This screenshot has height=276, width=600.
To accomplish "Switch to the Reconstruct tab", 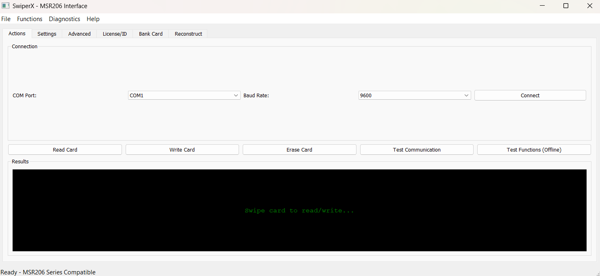I will 188,34.
